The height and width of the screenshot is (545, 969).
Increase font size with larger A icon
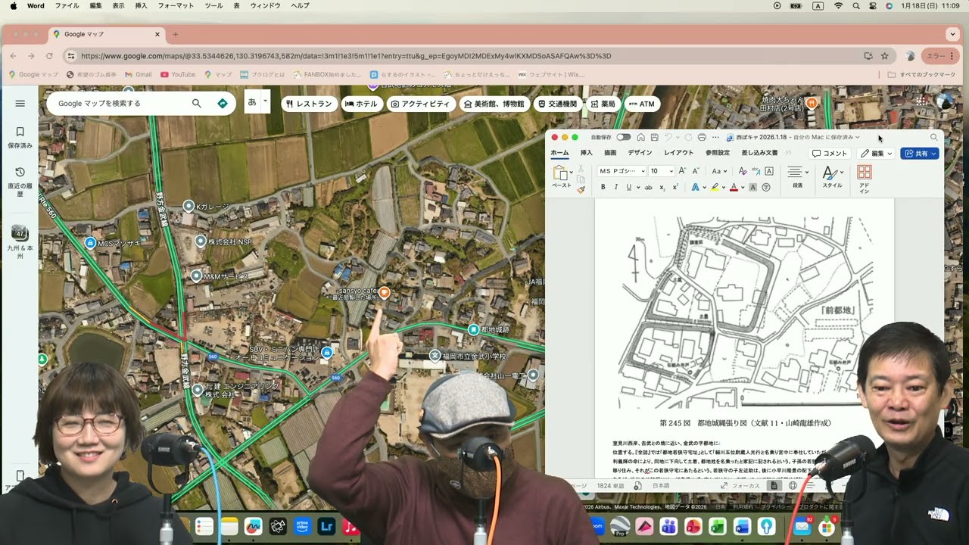[682, 171]
